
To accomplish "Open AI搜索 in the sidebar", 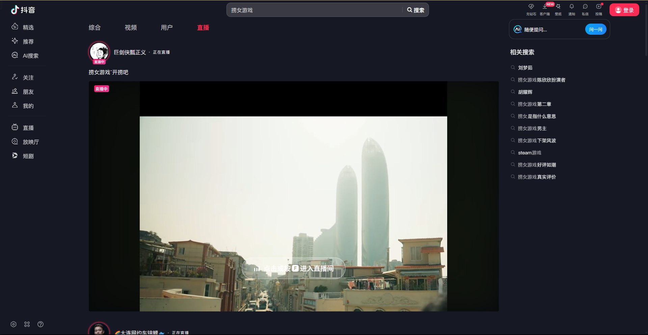I will tap(25, 56).
